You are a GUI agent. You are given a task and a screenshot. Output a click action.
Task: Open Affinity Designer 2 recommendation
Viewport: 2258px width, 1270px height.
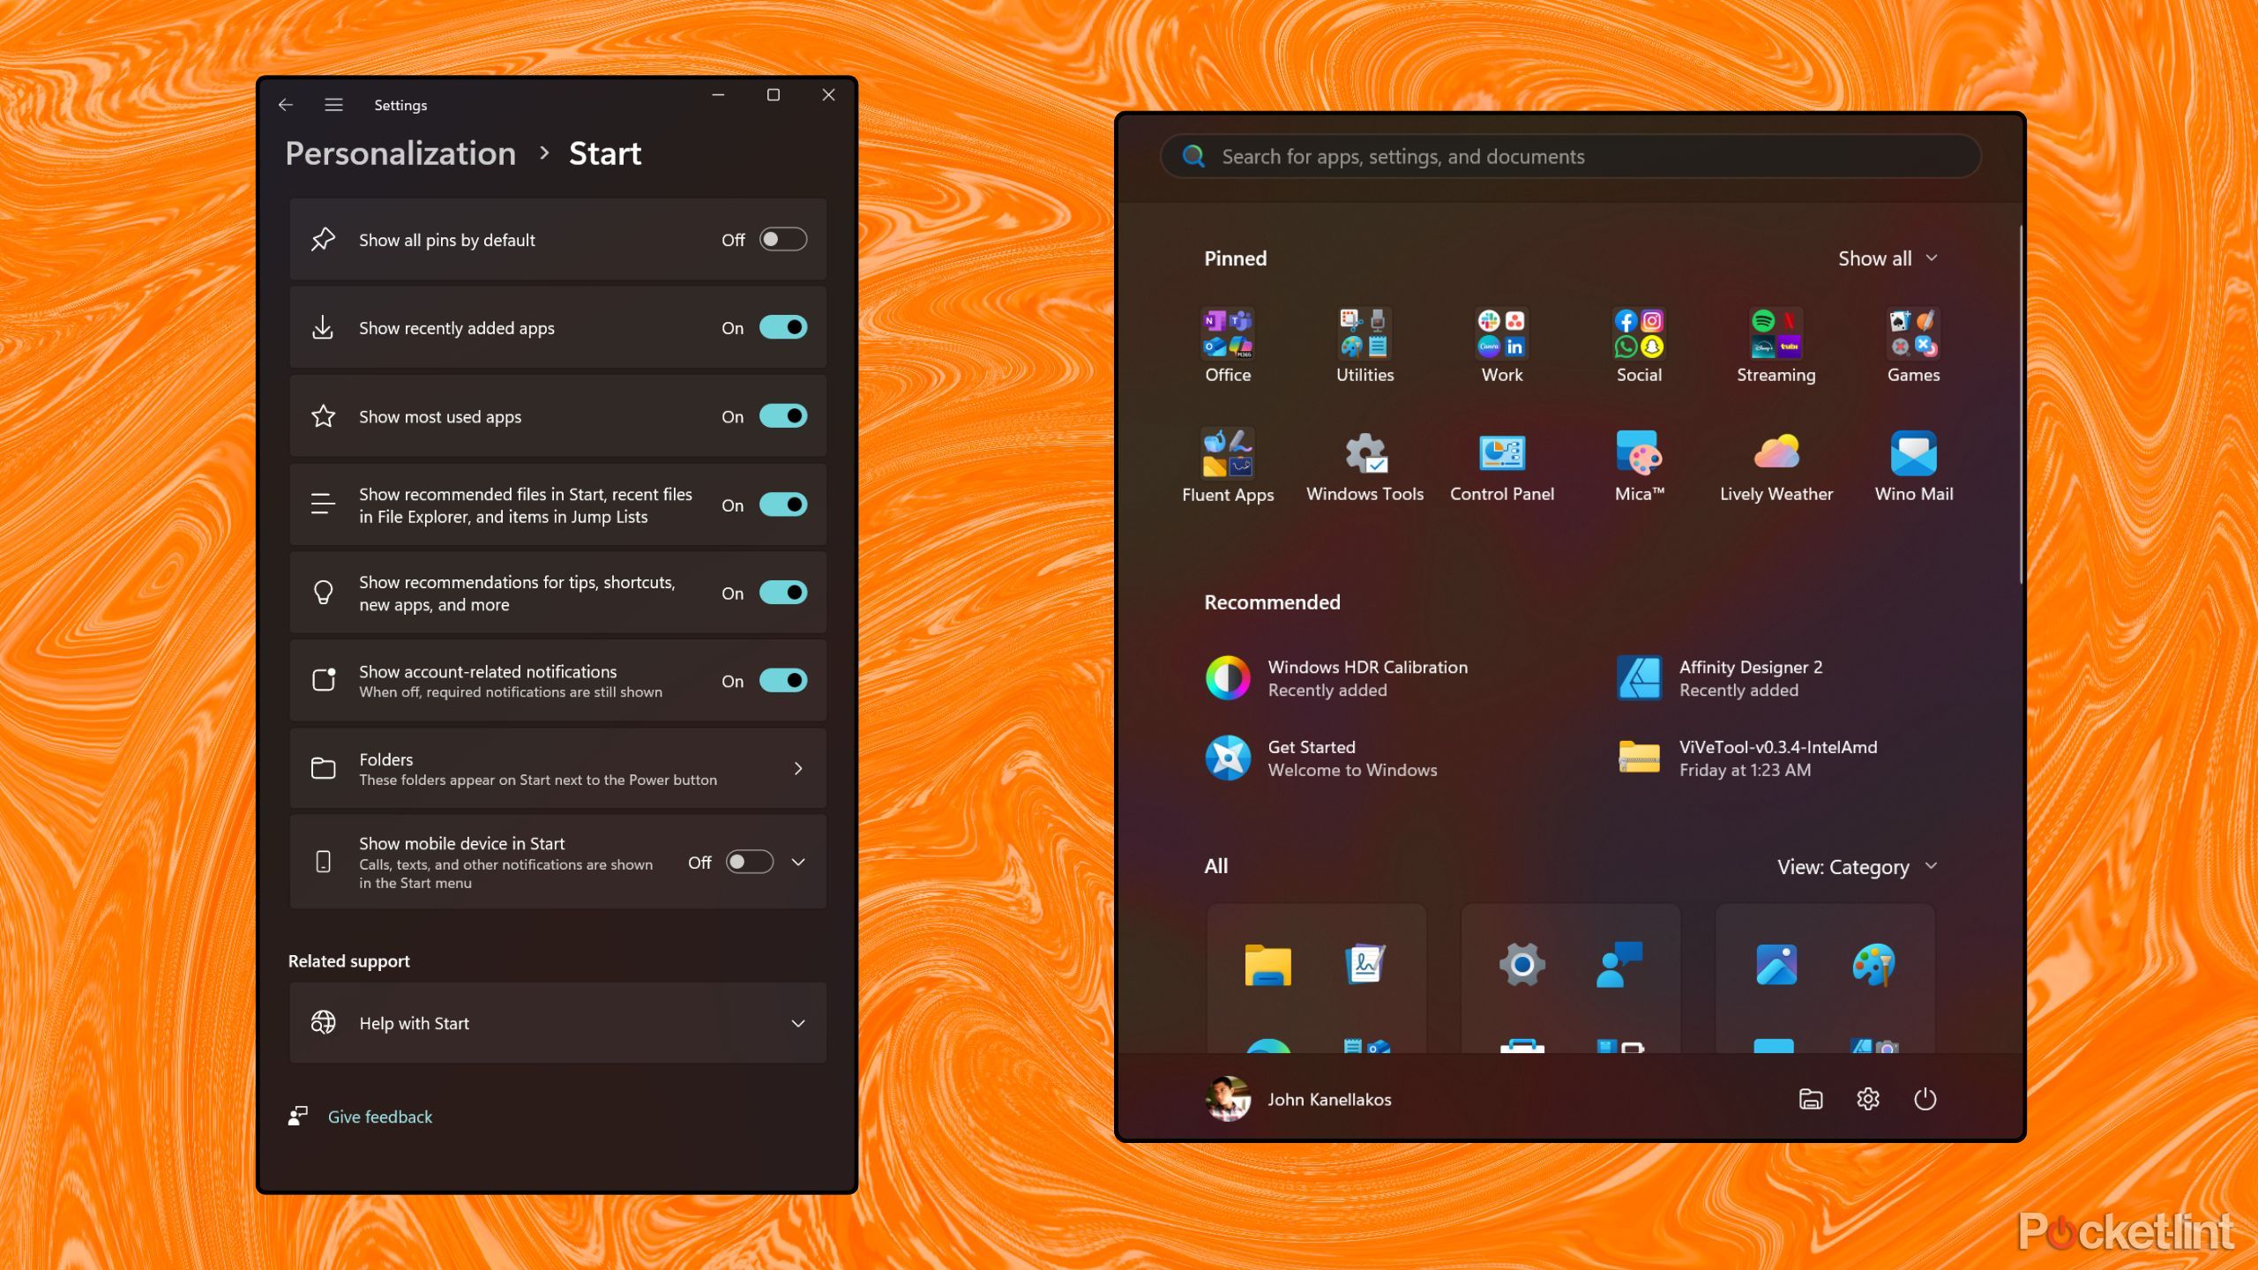[1719, 678]
